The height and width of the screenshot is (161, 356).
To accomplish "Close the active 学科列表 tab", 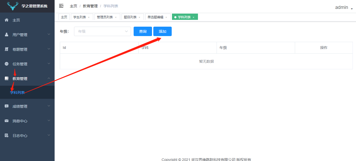I will coord(193,17).
